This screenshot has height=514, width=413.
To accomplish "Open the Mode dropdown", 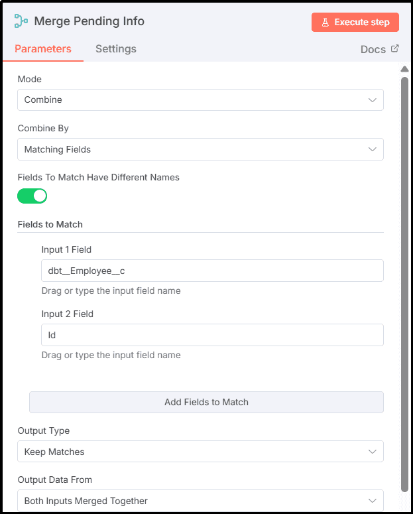I will pyautogui.click(x=200, y=100).
